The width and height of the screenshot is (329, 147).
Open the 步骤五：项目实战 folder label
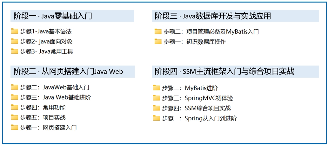point(43,117)
